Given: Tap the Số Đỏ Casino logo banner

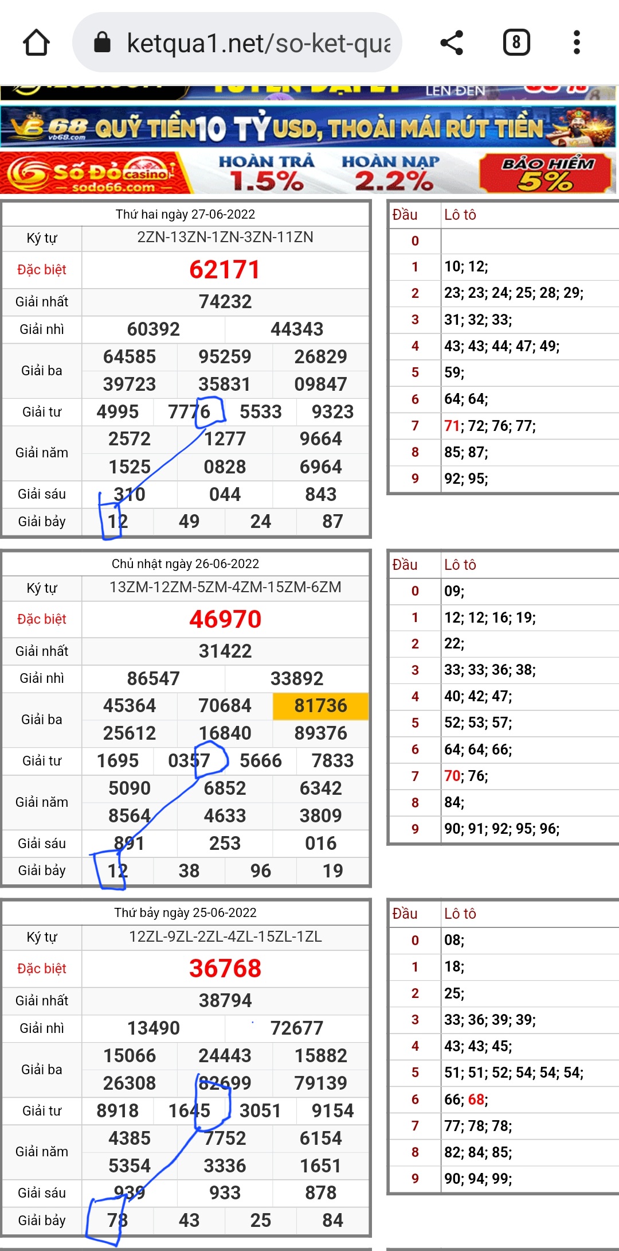Looking at the screenshot, I should pyautogui.click(x=95, y=173).
